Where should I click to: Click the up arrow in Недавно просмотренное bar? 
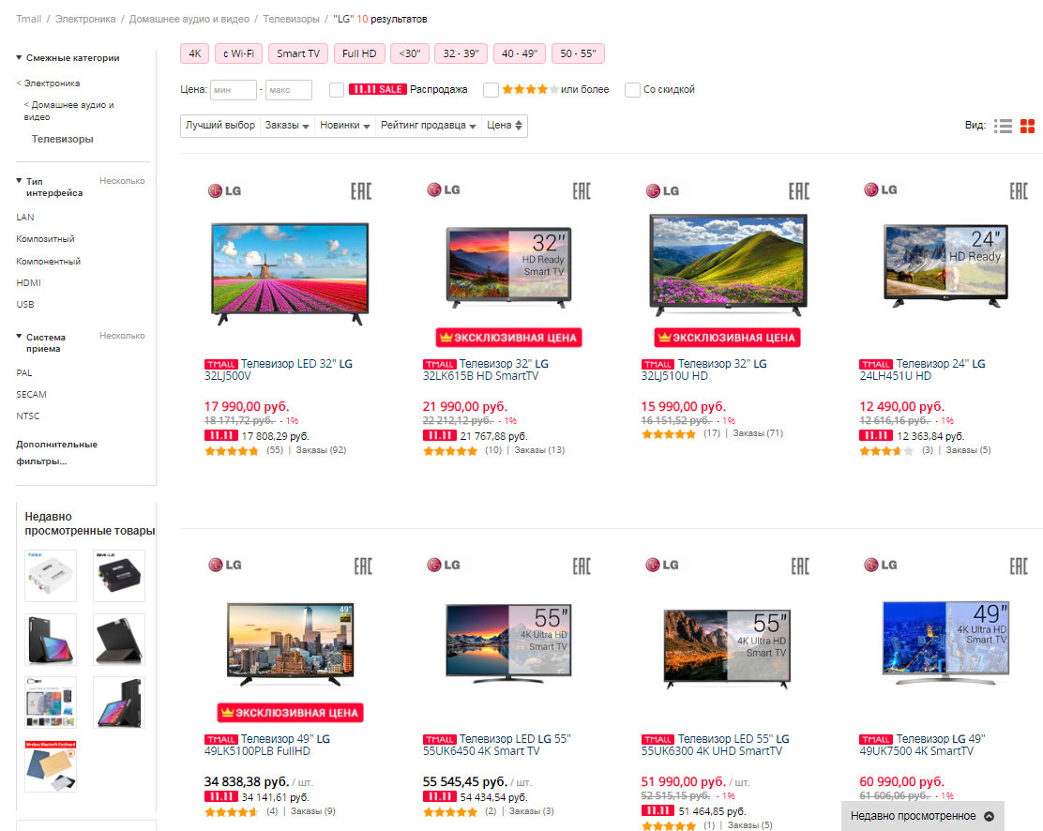click(989, 816)
